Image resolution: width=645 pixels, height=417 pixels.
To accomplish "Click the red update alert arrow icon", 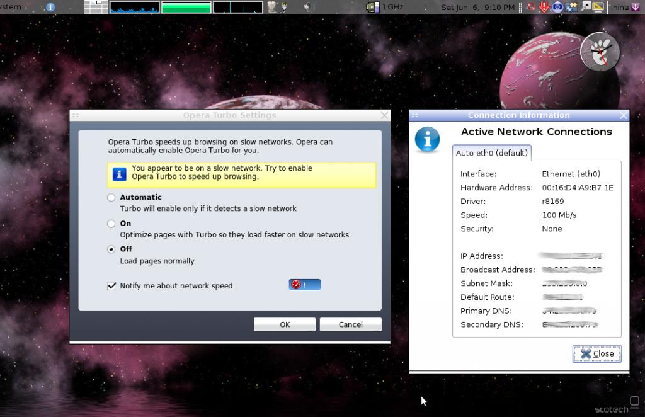I will click(544, 7).
